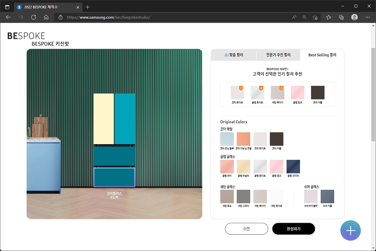Reload the page with the refresh icon

[33, 17]
